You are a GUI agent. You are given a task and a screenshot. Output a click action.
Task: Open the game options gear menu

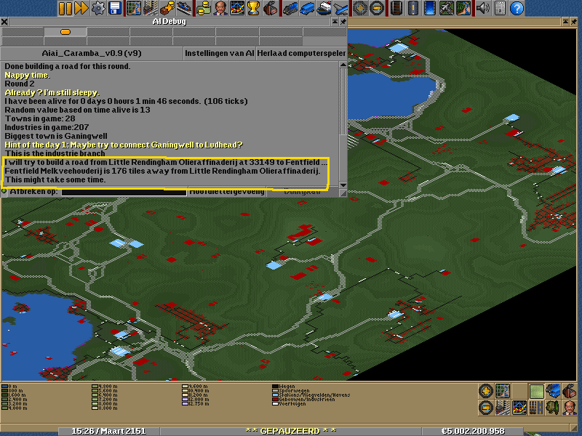point(98,8)
